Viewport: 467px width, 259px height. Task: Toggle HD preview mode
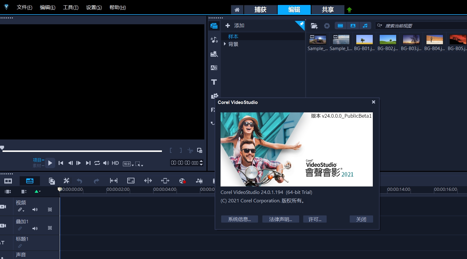(115, 163)
